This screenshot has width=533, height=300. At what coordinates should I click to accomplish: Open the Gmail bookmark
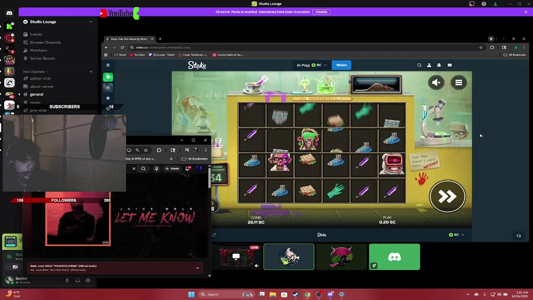point(120,55)
